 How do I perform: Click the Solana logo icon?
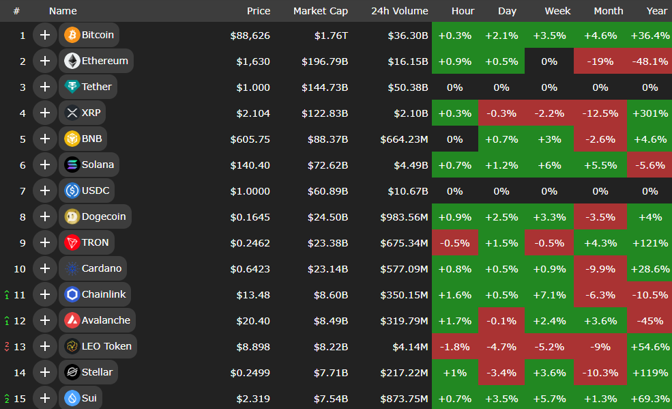pos(72,165)
